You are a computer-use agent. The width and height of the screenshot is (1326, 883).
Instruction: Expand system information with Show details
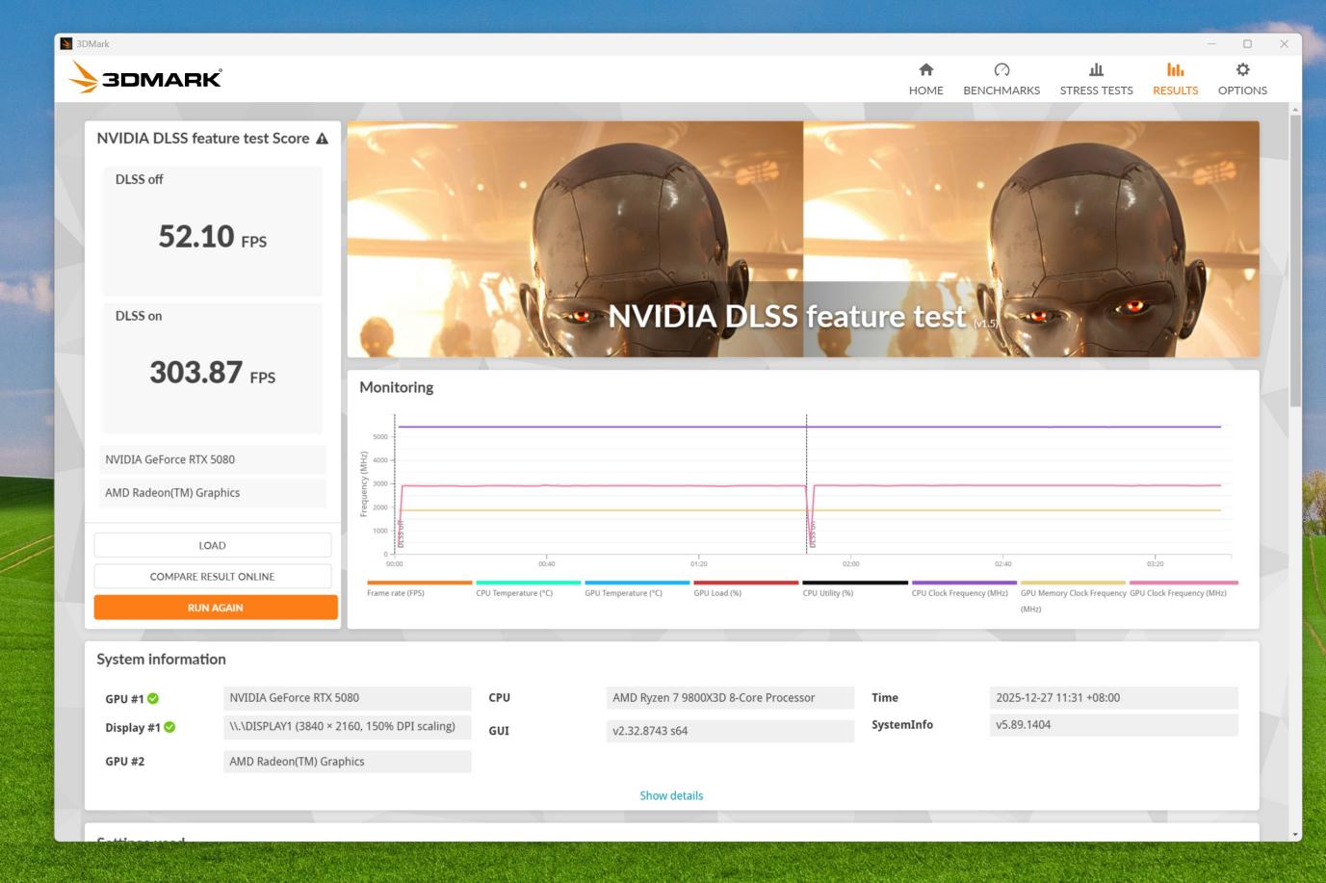click(671, 795)
